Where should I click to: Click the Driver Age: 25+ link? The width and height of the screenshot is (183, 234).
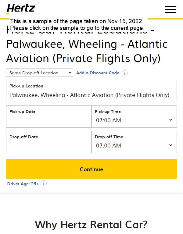point(23,184)
